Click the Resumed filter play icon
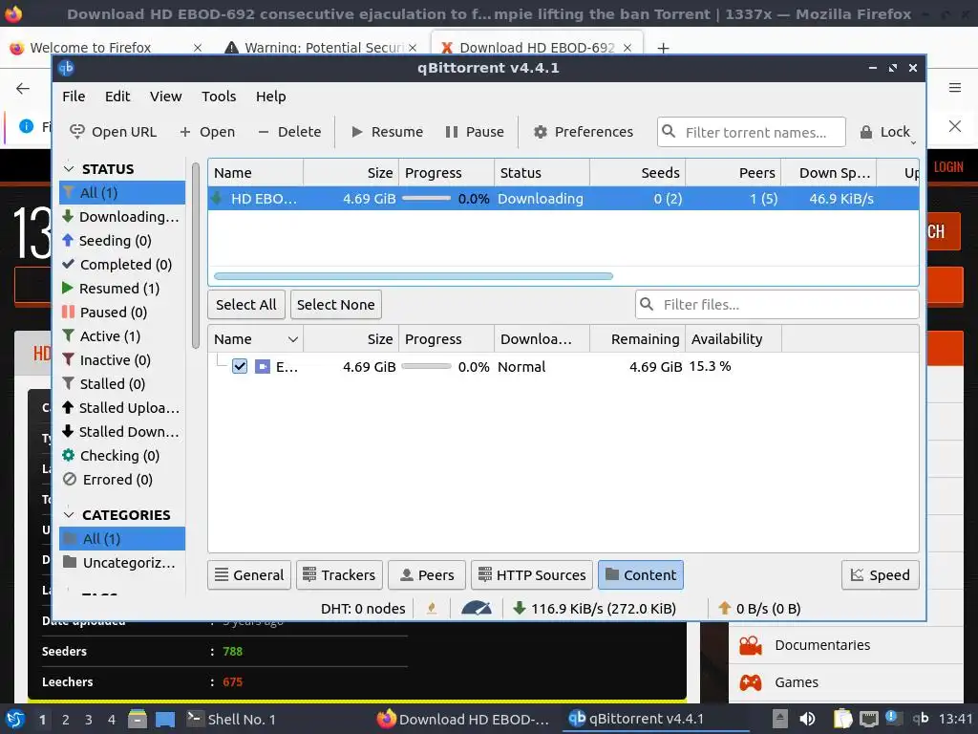 68,288
